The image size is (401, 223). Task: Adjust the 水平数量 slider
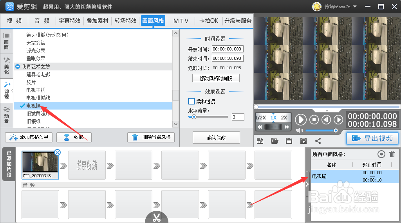click(194, 117)
